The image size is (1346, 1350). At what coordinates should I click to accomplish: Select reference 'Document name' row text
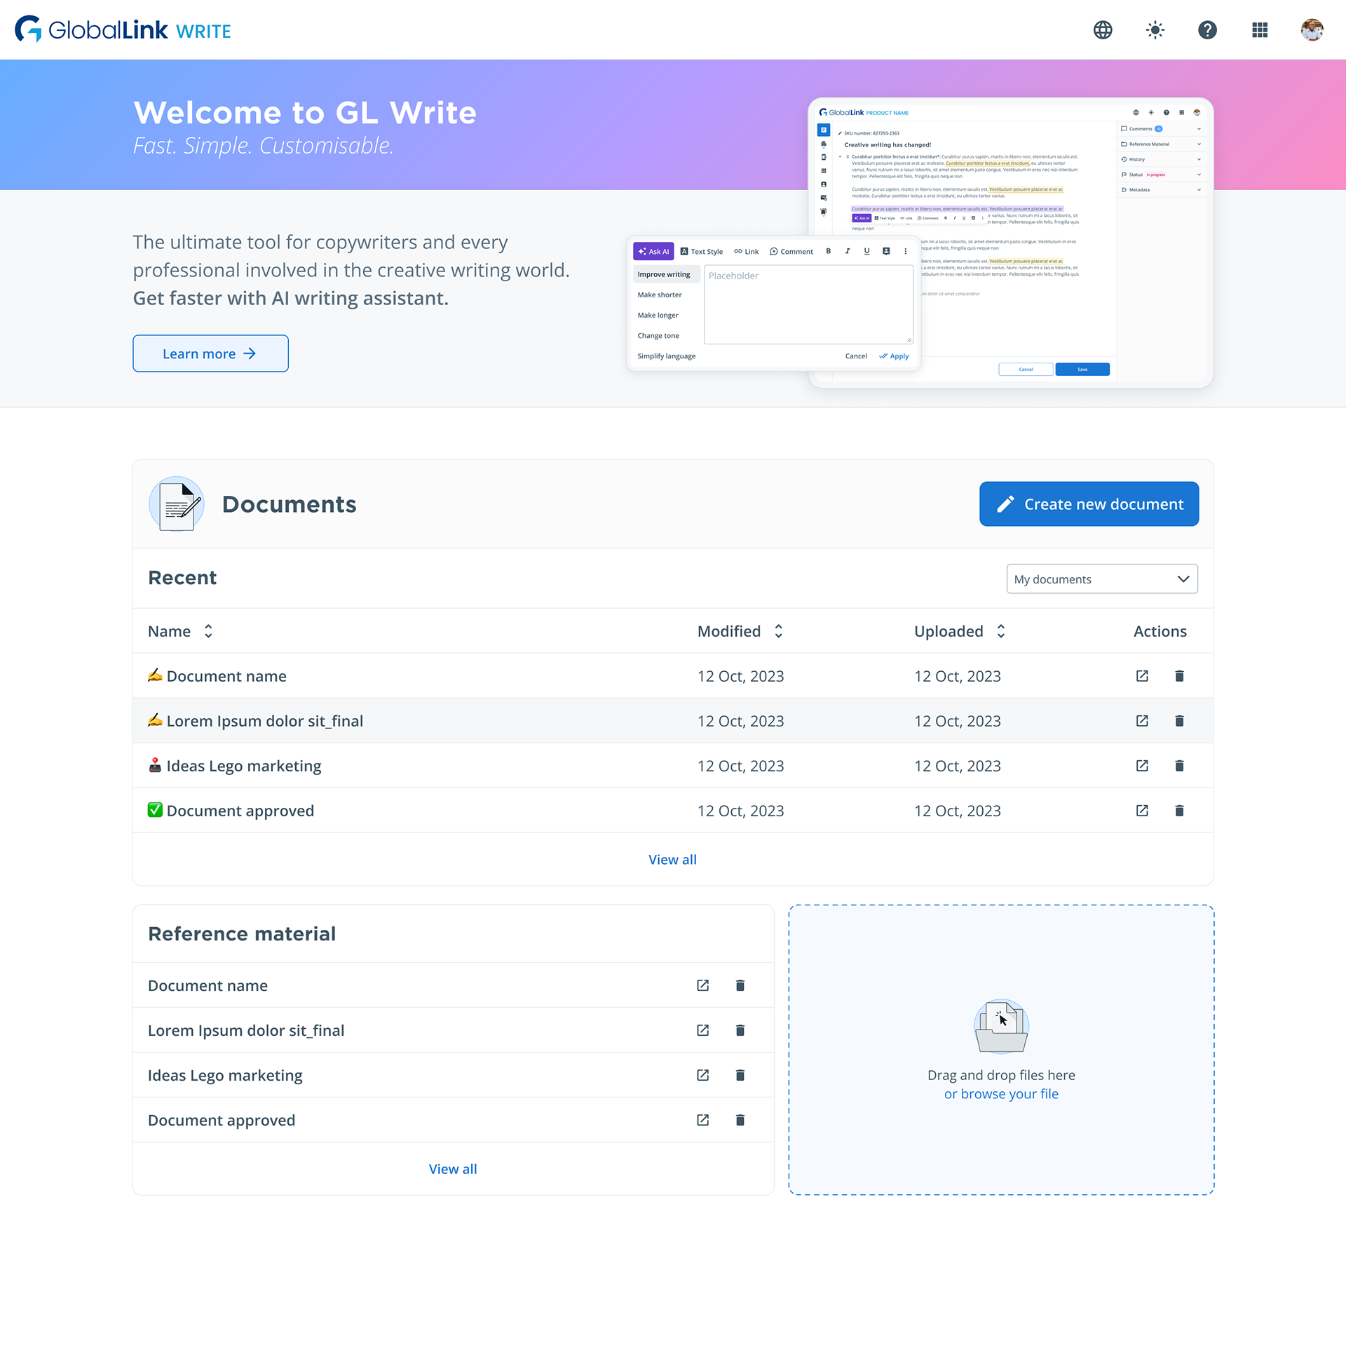(208, 985)
